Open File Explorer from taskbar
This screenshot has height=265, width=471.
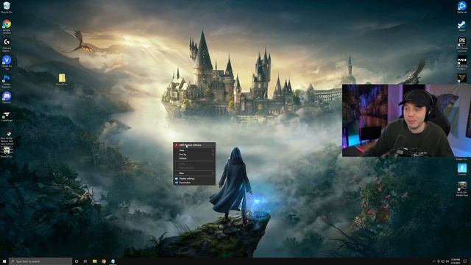tap(95, 261)
